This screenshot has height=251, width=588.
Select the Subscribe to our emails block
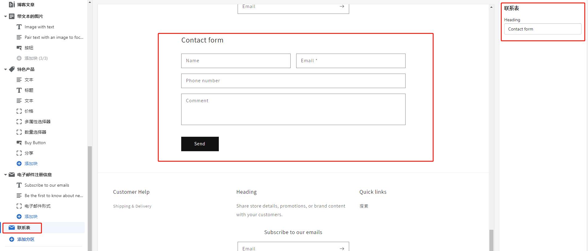tap(47, 185)
